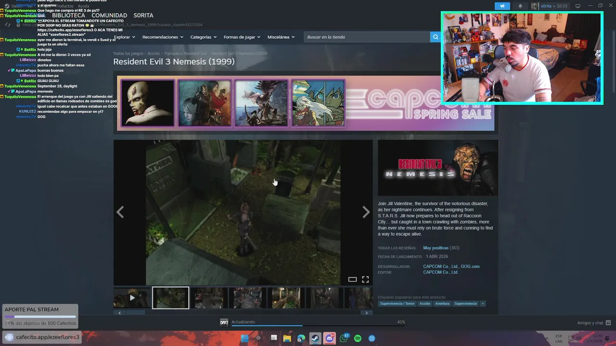Click the Nemesis face banner thumbnail
This screenshot has width=616, height=346.
[147, 103]
